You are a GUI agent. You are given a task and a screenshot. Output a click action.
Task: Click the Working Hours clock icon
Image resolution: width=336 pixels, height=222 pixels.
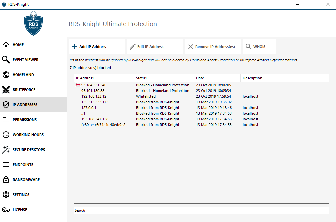(6, 135)
